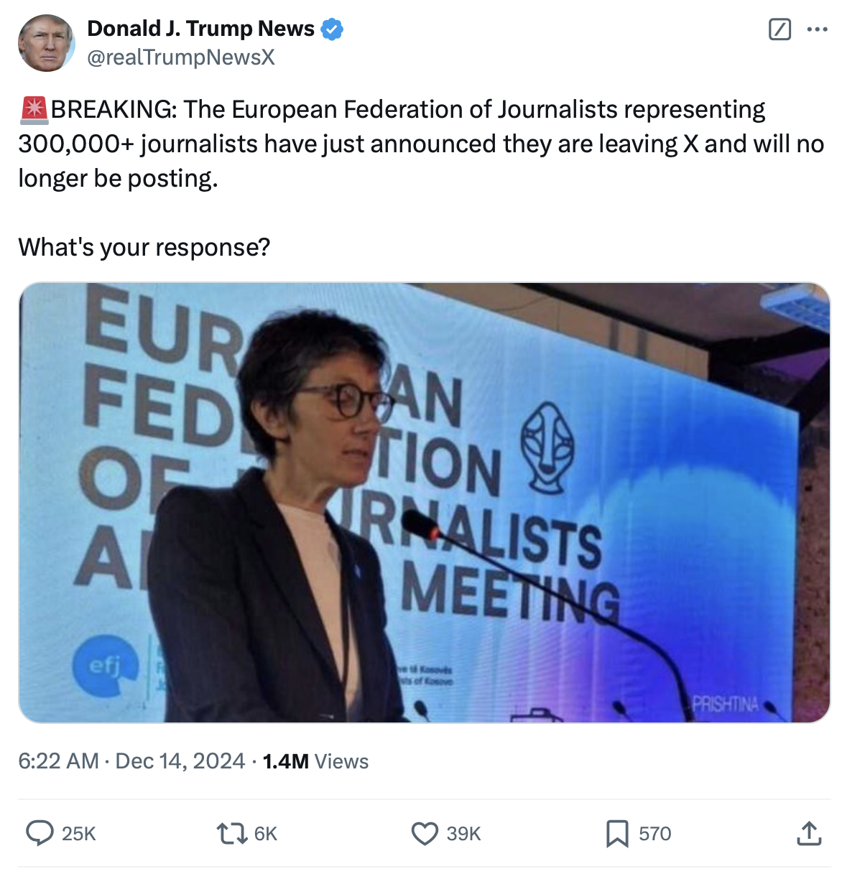Bookmark this post with the bookmark icon
842x869 pixels.
(x=617, y=833)
